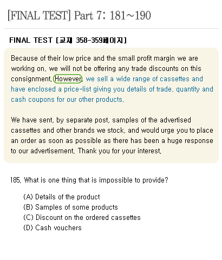
Task: Select answer (A) Details of the product
Action: (x=62, y=197)
